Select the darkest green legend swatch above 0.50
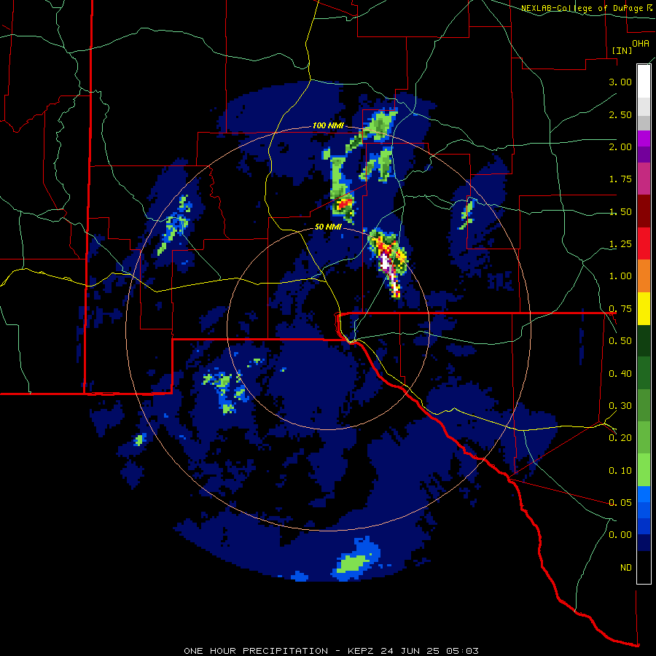This screenshot has width=656, height=656. [644, 340]
